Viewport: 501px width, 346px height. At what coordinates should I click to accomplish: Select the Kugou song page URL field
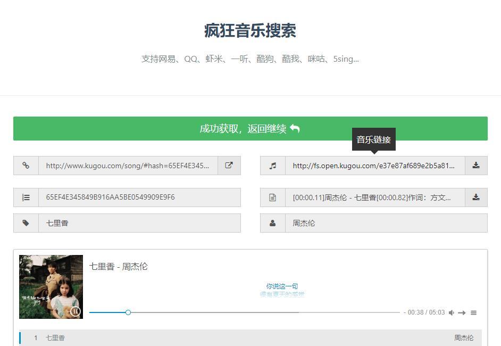point(128,166)
